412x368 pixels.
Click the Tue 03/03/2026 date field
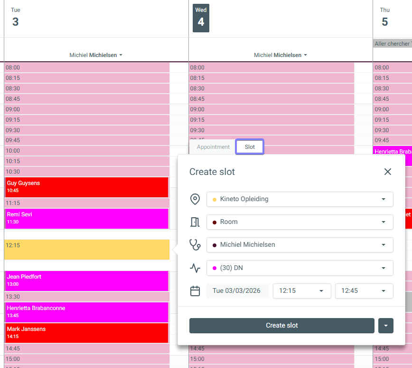(237, 291)
